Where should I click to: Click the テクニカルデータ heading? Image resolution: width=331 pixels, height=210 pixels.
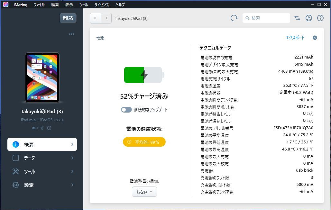[x=215, y=48]
